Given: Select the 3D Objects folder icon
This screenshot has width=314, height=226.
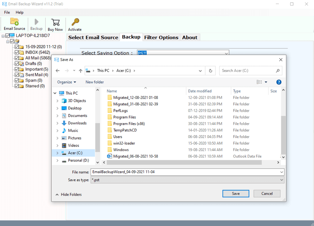Looking at the screenshot, I should coord(64,101).
